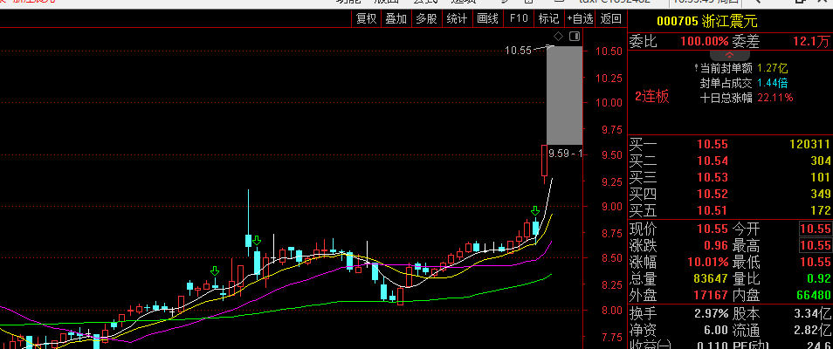Click the 换手 value 2.97%
This screenshot has height=349, width=833.
[x=712, y=313]
